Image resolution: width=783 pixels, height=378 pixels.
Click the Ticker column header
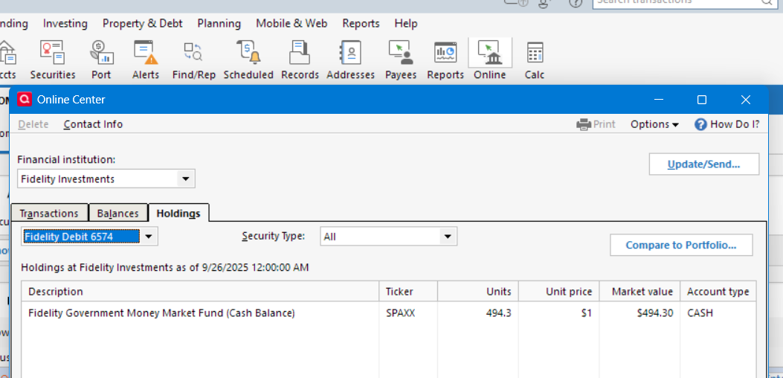click(408, 292)
